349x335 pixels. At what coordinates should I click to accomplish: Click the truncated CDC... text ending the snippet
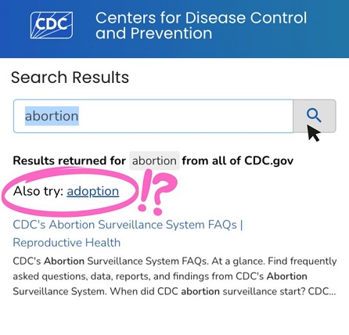322,291
